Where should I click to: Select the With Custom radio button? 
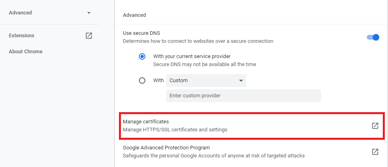pyautogui.click(x=142, y=80)
